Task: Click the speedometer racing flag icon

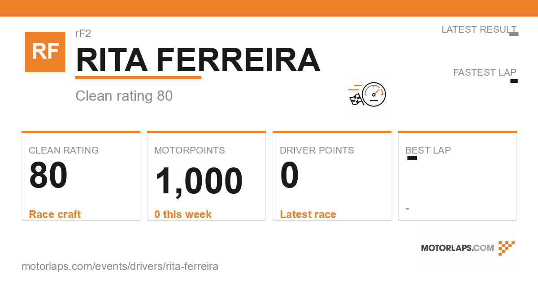Action: (x=367, y=94)
